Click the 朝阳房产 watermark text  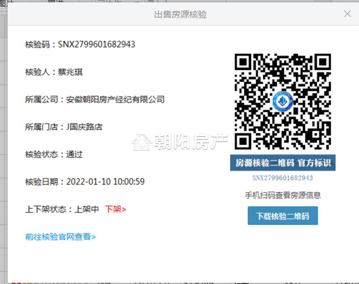(x=191, y=142)
